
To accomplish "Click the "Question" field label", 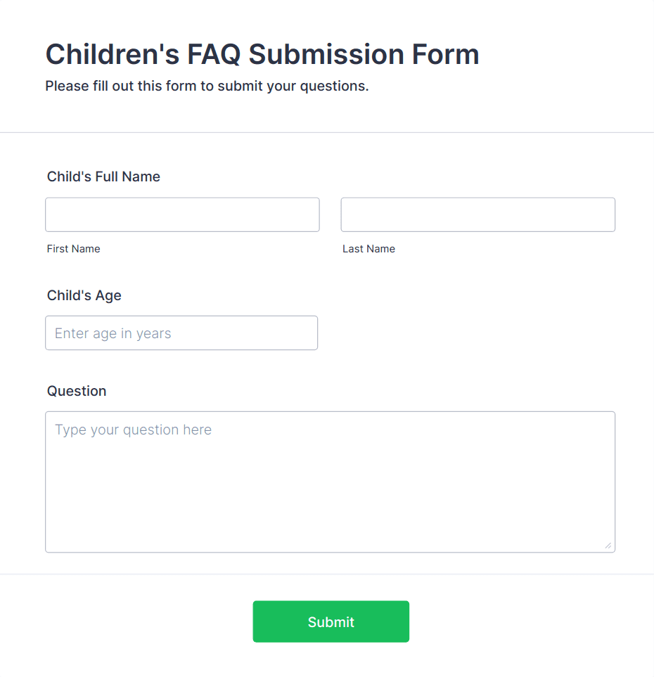I will (77, 391).
